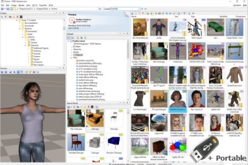Toggle the Mesh checkbox in InDepth tree

click(x=74, y=46)
